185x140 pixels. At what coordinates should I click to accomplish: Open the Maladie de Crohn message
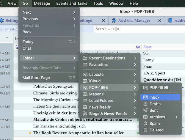tap(83, 119)
